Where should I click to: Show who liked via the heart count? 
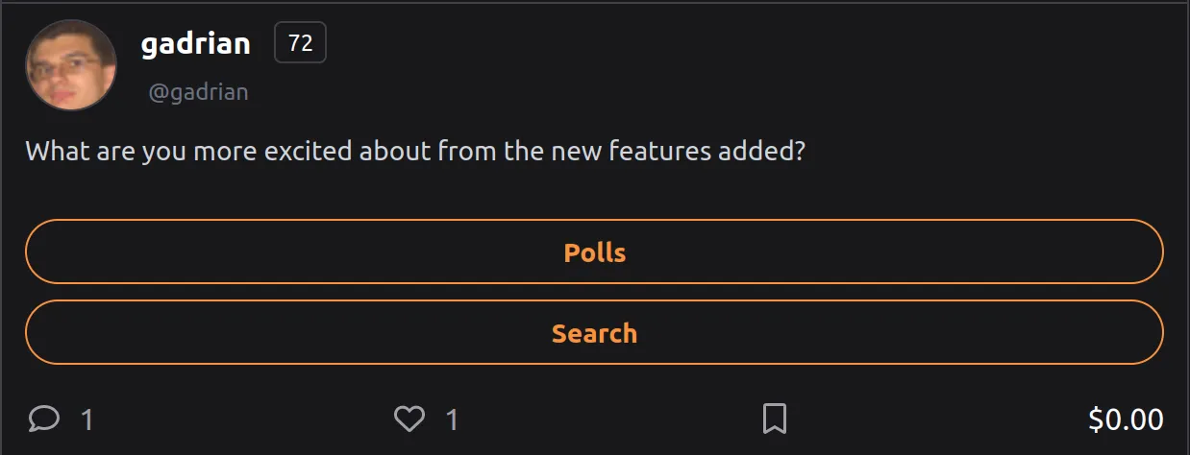point(452,419)
